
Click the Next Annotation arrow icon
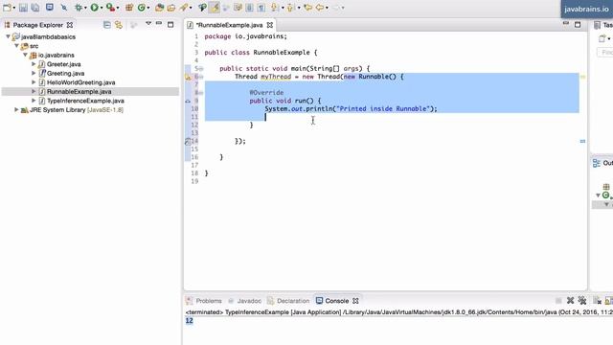point(275,8)
